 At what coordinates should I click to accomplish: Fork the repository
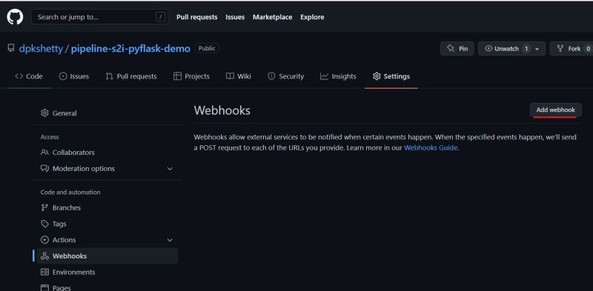(571, 49)
